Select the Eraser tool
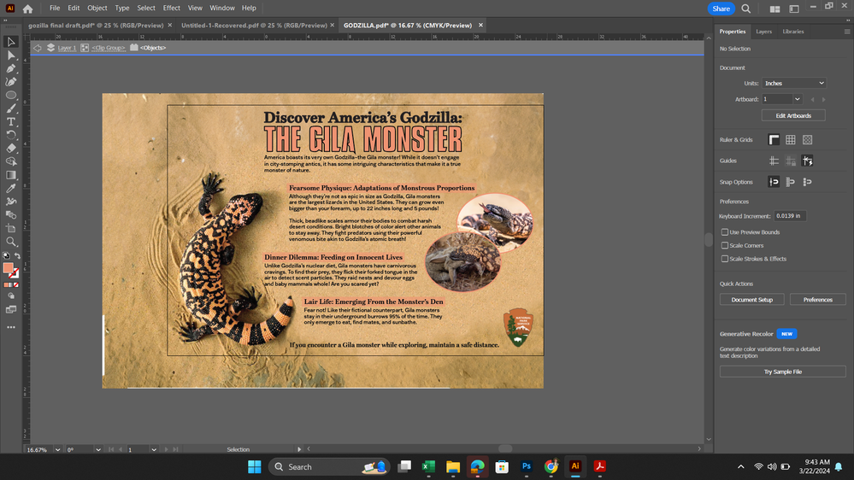The image size is (854, 480). 11,148
